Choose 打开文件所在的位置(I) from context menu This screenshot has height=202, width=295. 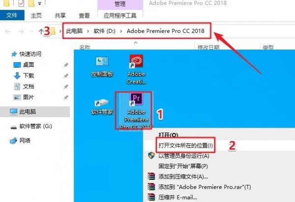point(185,145)
